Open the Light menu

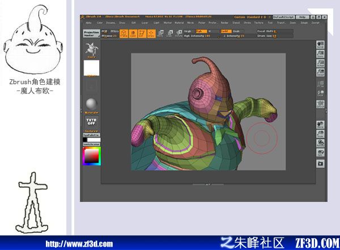[156, 23]
